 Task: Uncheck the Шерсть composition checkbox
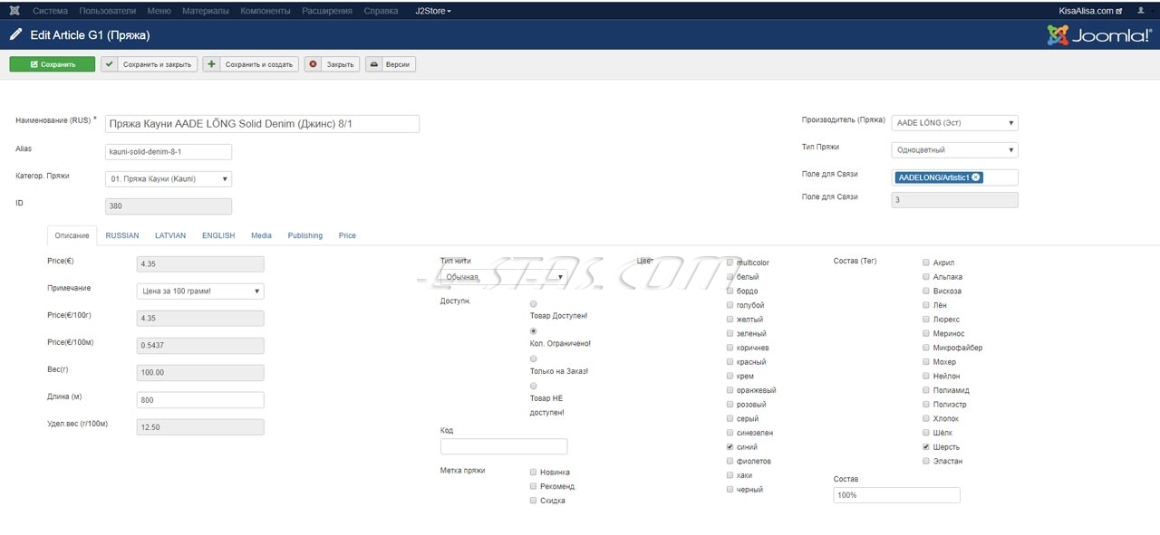click(926, 447)
